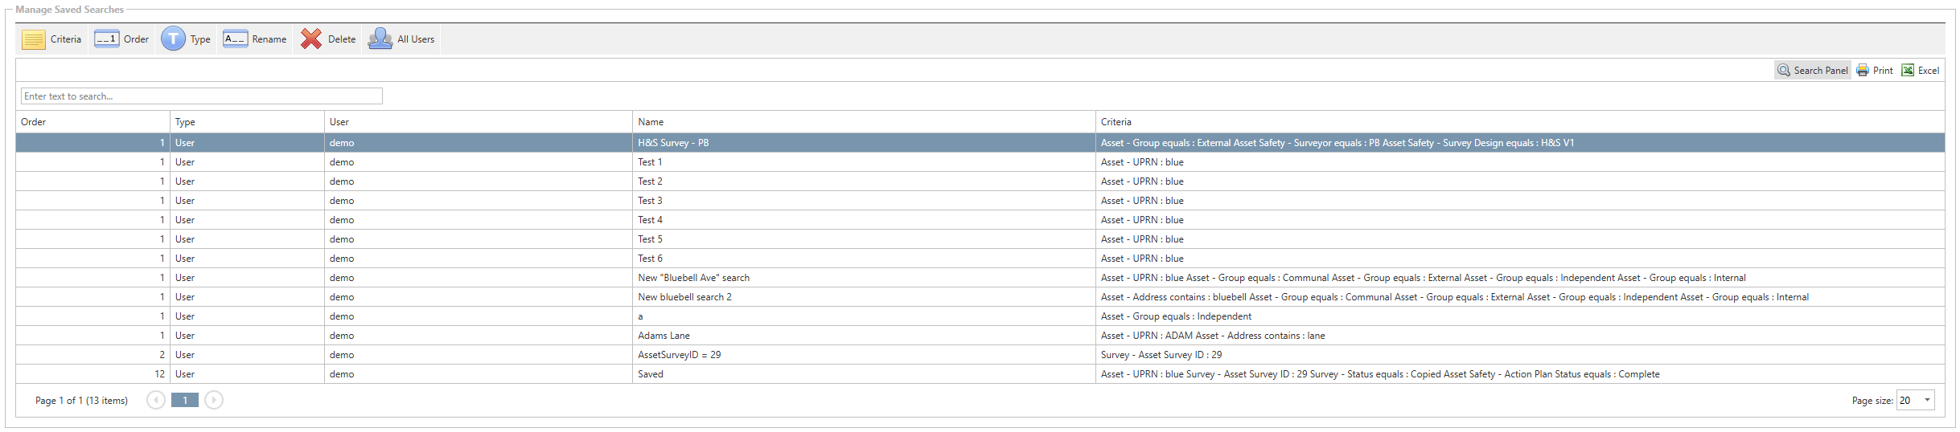The image size is (1960, 432).
Task: Click the red Delete icon
Action: (x=311, y=39)
